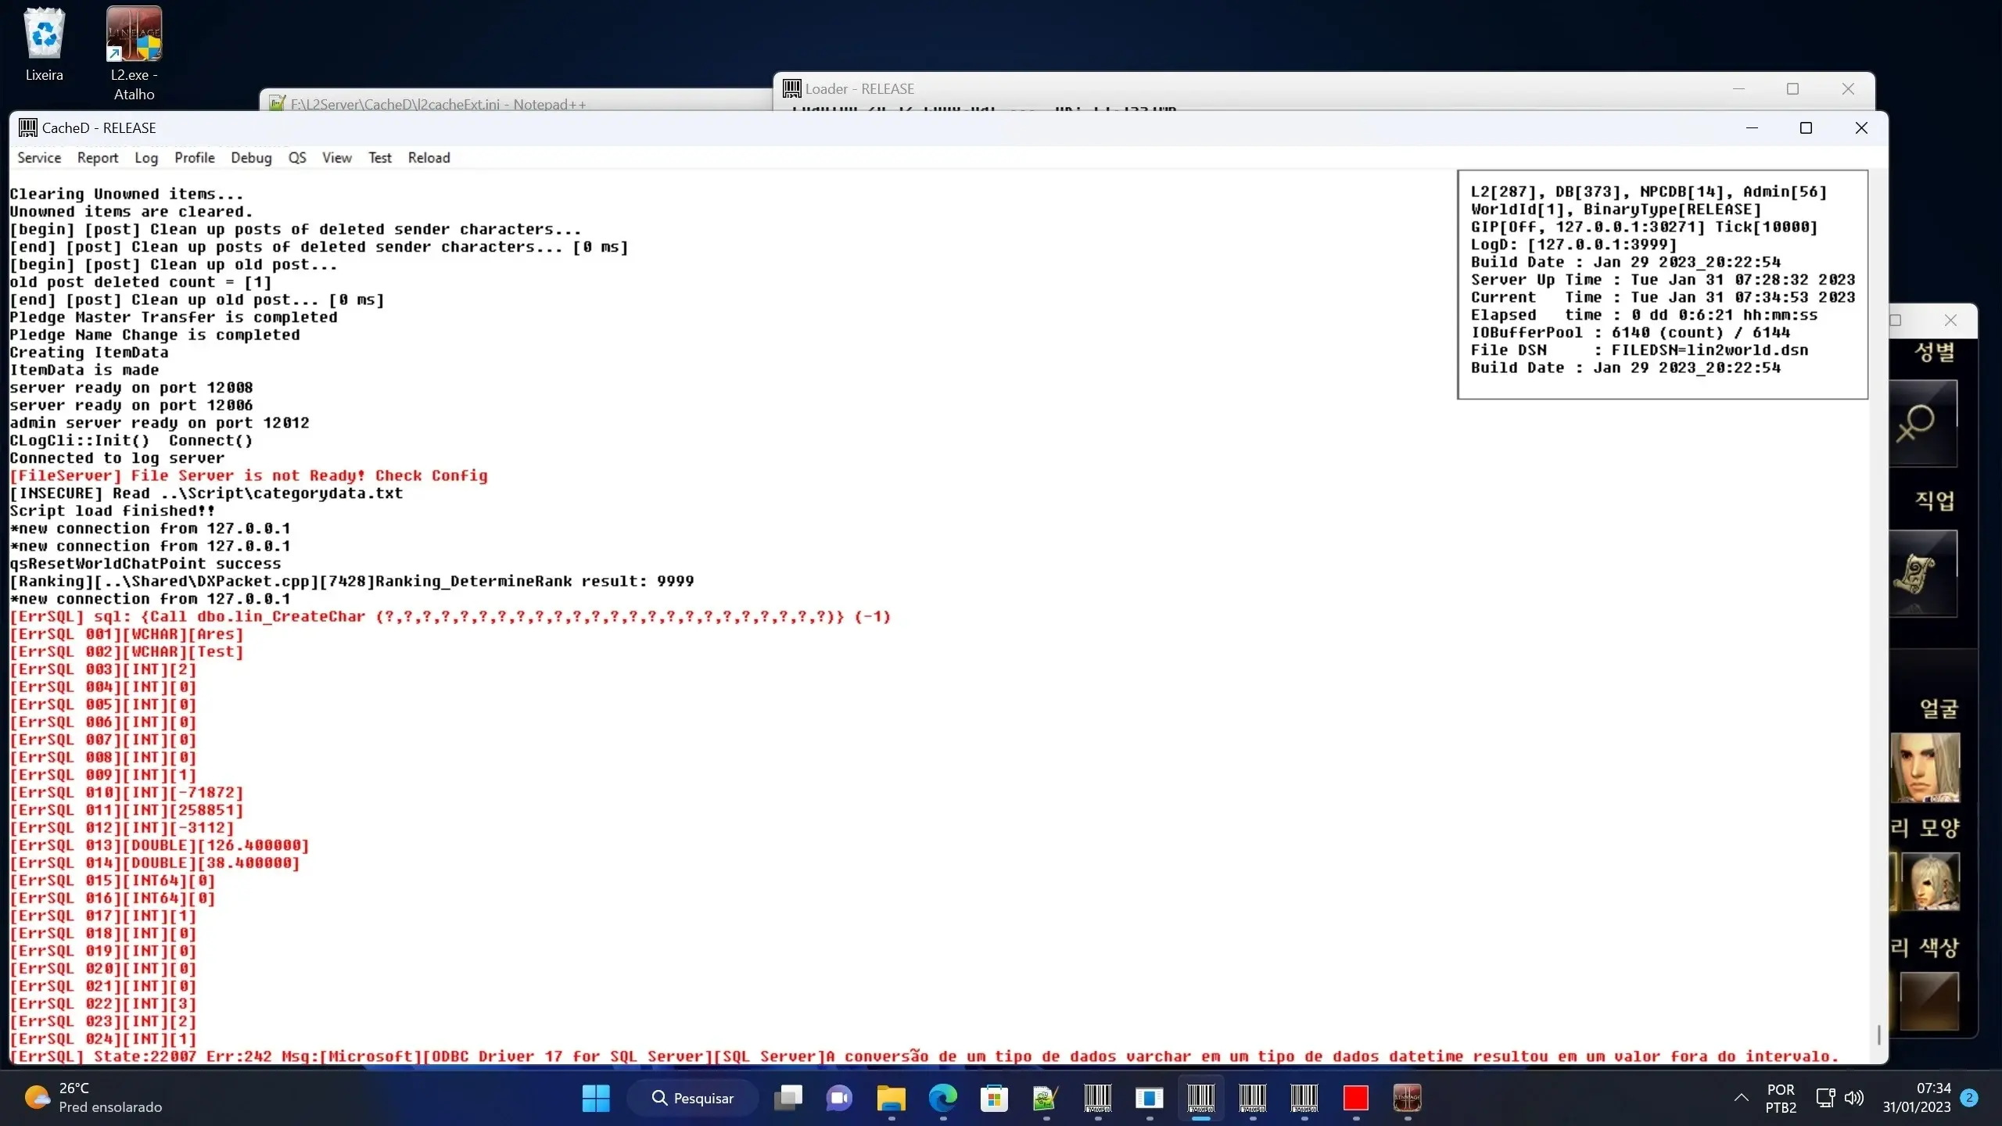Click the Report menu item
This screenshot has height=1126, width=2002.
[x=96, y=156]
